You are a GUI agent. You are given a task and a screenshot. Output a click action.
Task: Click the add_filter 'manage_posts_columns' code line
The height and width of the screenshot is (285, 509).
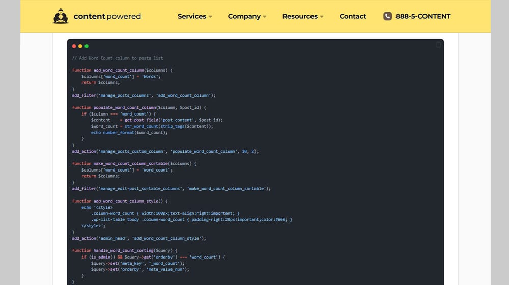[144, 95]
